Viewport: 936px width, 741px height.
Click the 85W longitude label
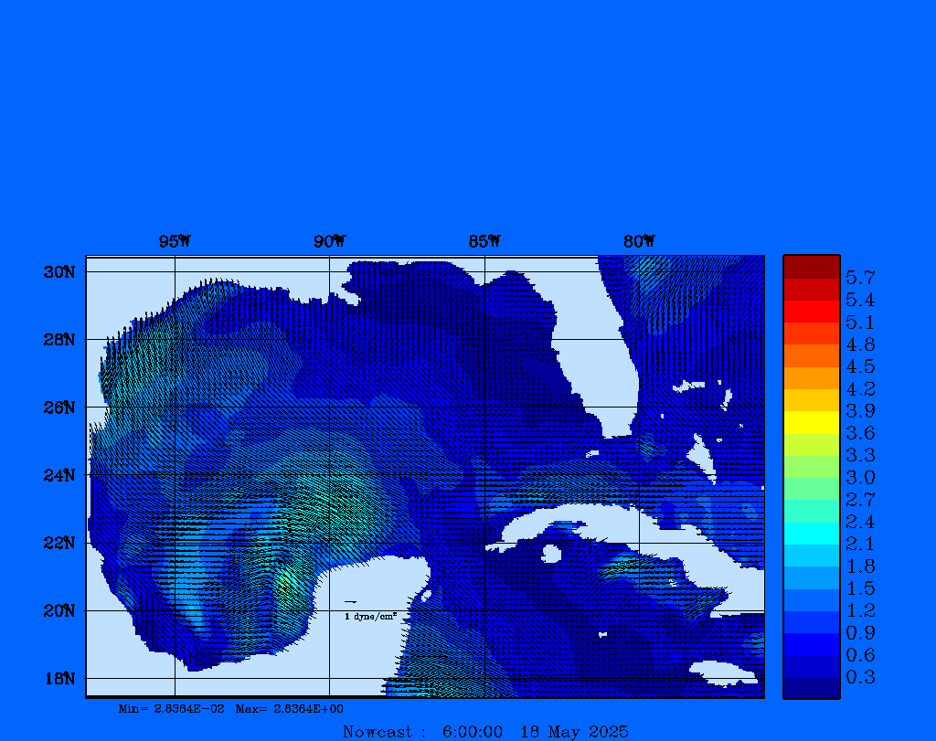pos(484,241)
